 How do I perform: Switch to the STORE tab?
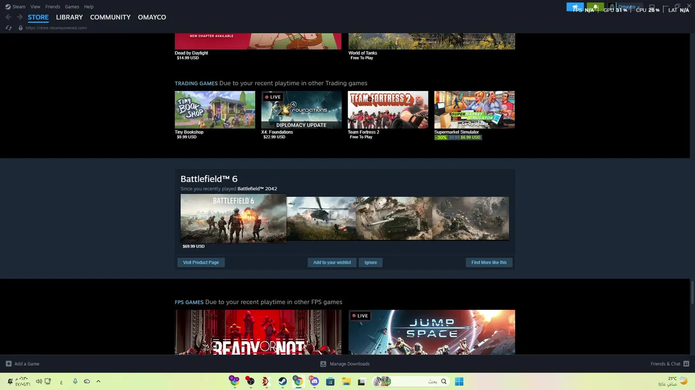pyautogui.click(x=38, y=17)
